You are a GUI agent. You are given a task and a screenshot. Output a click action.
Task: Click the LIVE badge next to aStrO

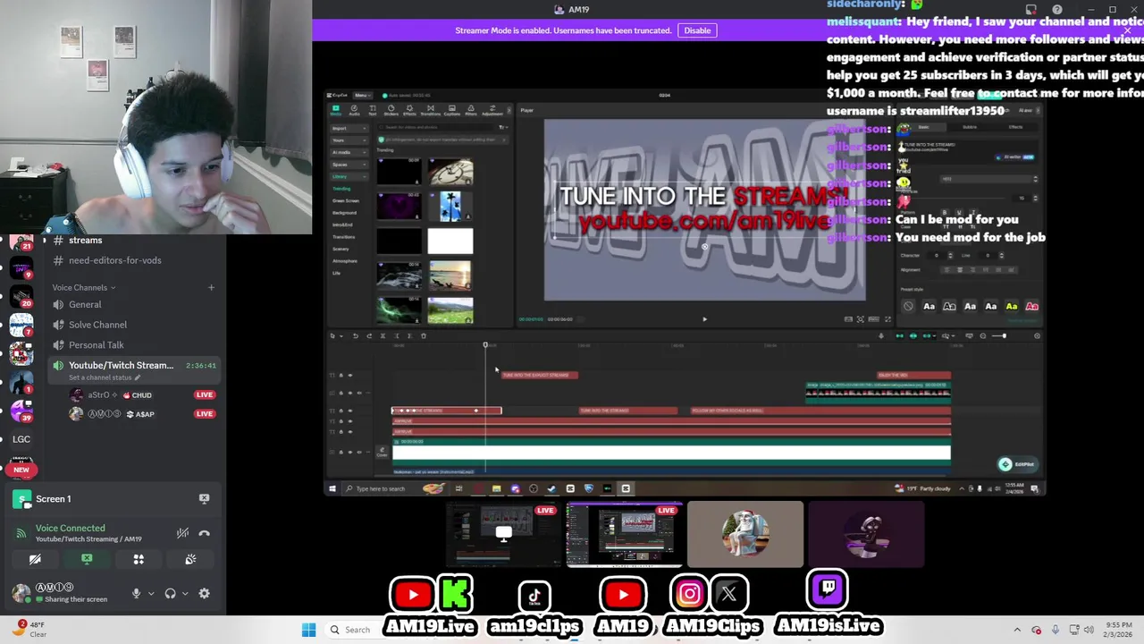click(x=205, y=394)
